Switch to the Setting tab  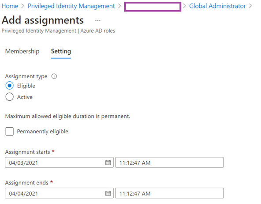point(61,51)
